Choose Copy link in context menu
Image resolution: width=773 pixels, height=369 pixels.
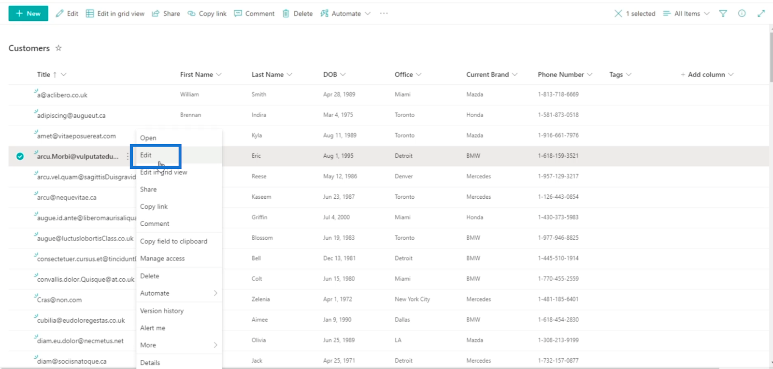179,206
